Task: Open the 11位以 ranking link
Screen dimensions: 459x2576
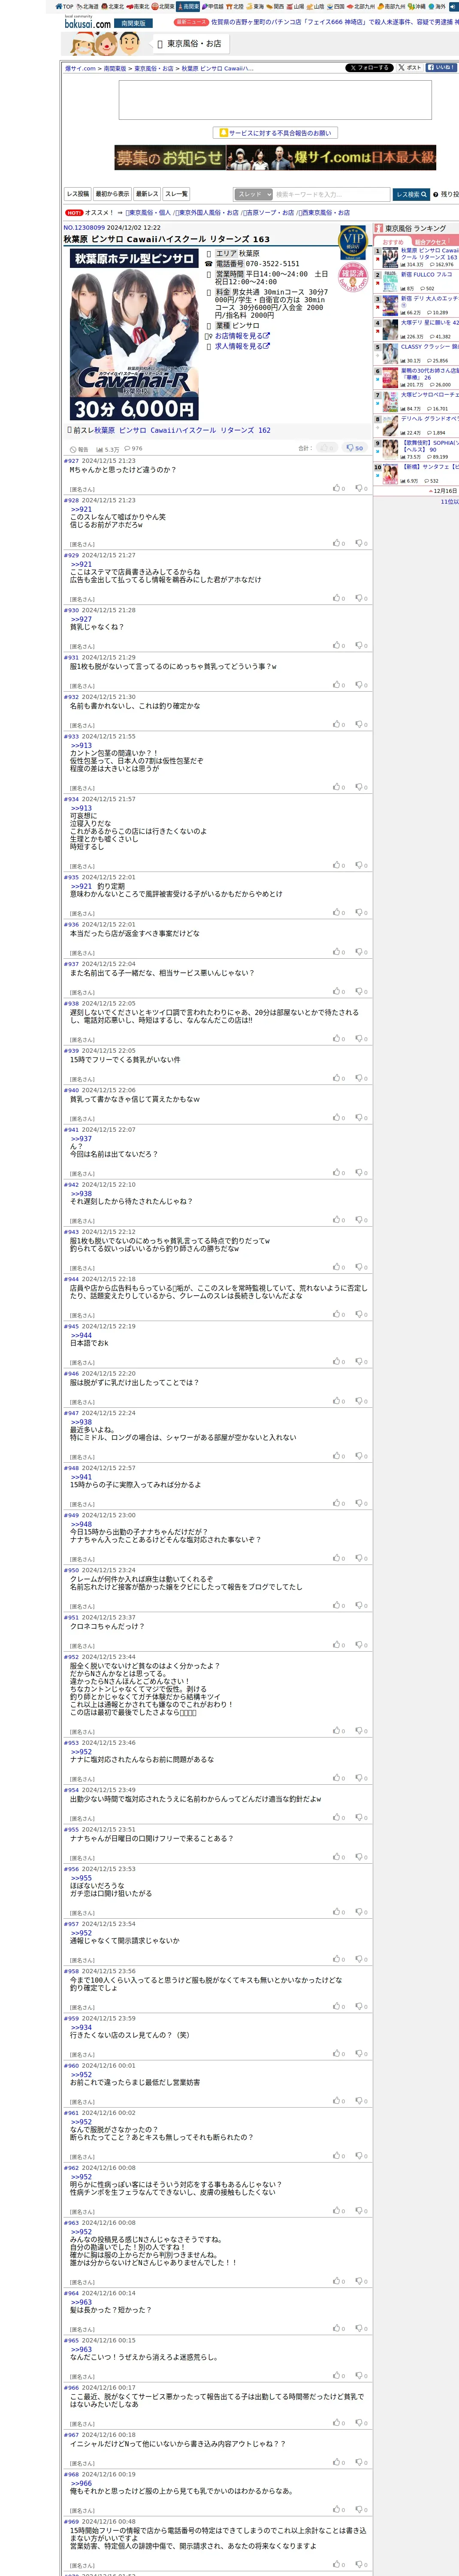Action: pyautogui.click(x=449, y=502)
